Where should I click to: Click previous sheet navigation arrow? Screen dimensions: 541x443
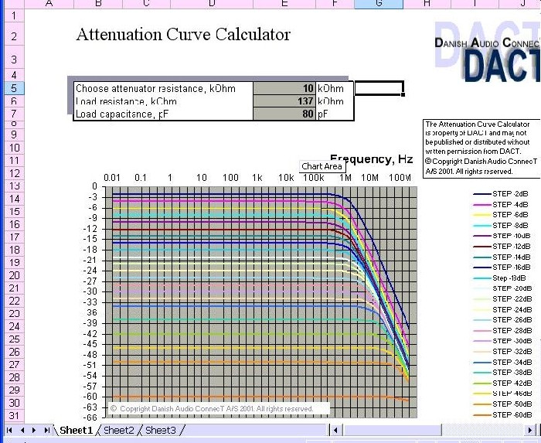[22, 430]
